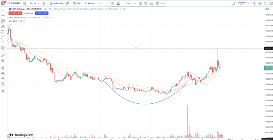This screenshot has height=140, width=273.
Task: Collapse the indicator legend chevron
Action: click(11, 25)
